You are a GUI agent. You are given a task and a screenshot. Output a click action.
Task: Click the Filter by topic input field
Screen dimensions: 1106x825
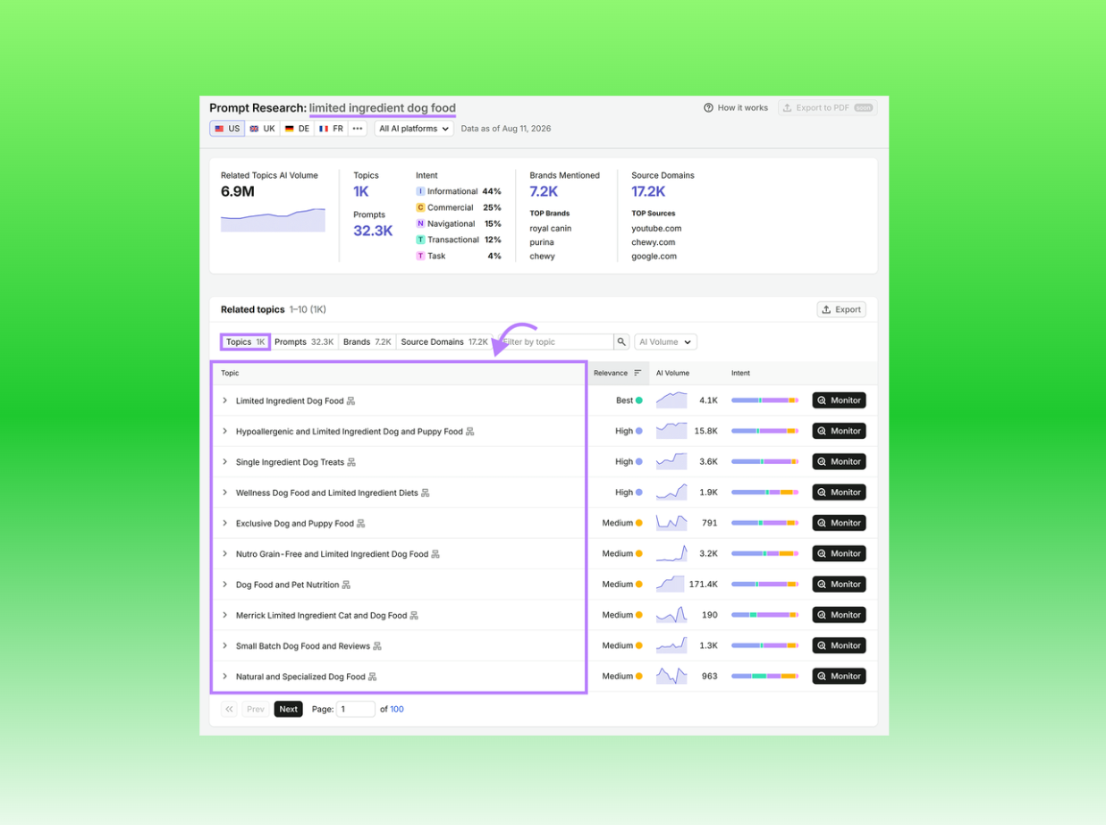point(555,342)
